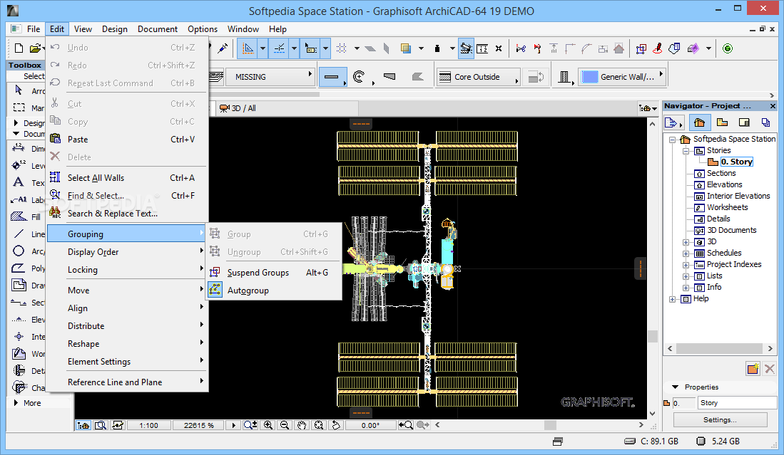Select the curved wall geometry method

[x=359, y=77]
